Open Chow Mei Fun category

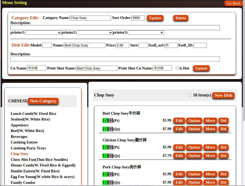[39, 160]
